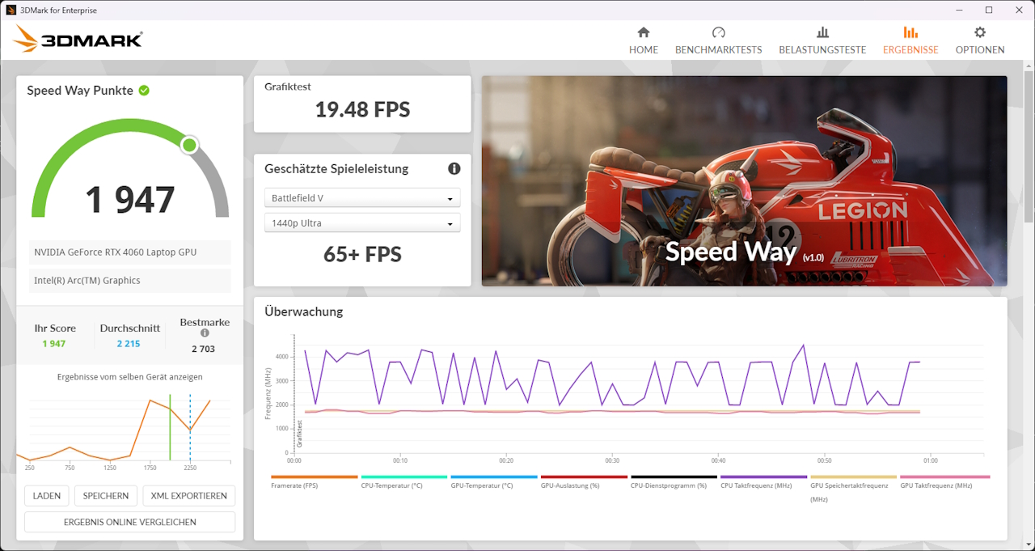This screenshot has width=1035, height=551.
Task: Click the orange results chart icon
Action: click(910, 32)
